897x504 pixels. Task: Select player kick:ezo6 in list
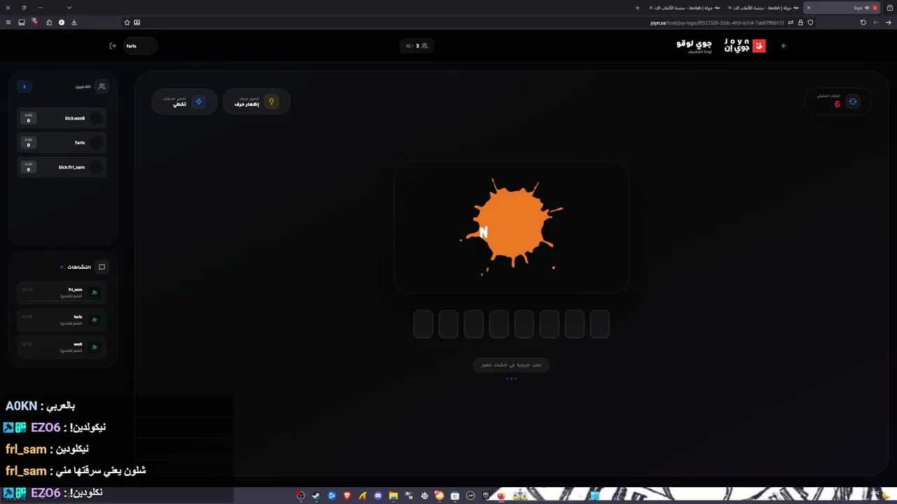pos(62,118)
